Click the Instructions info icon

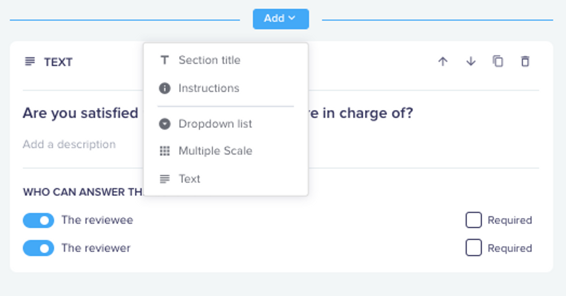(x=165, y=88)
